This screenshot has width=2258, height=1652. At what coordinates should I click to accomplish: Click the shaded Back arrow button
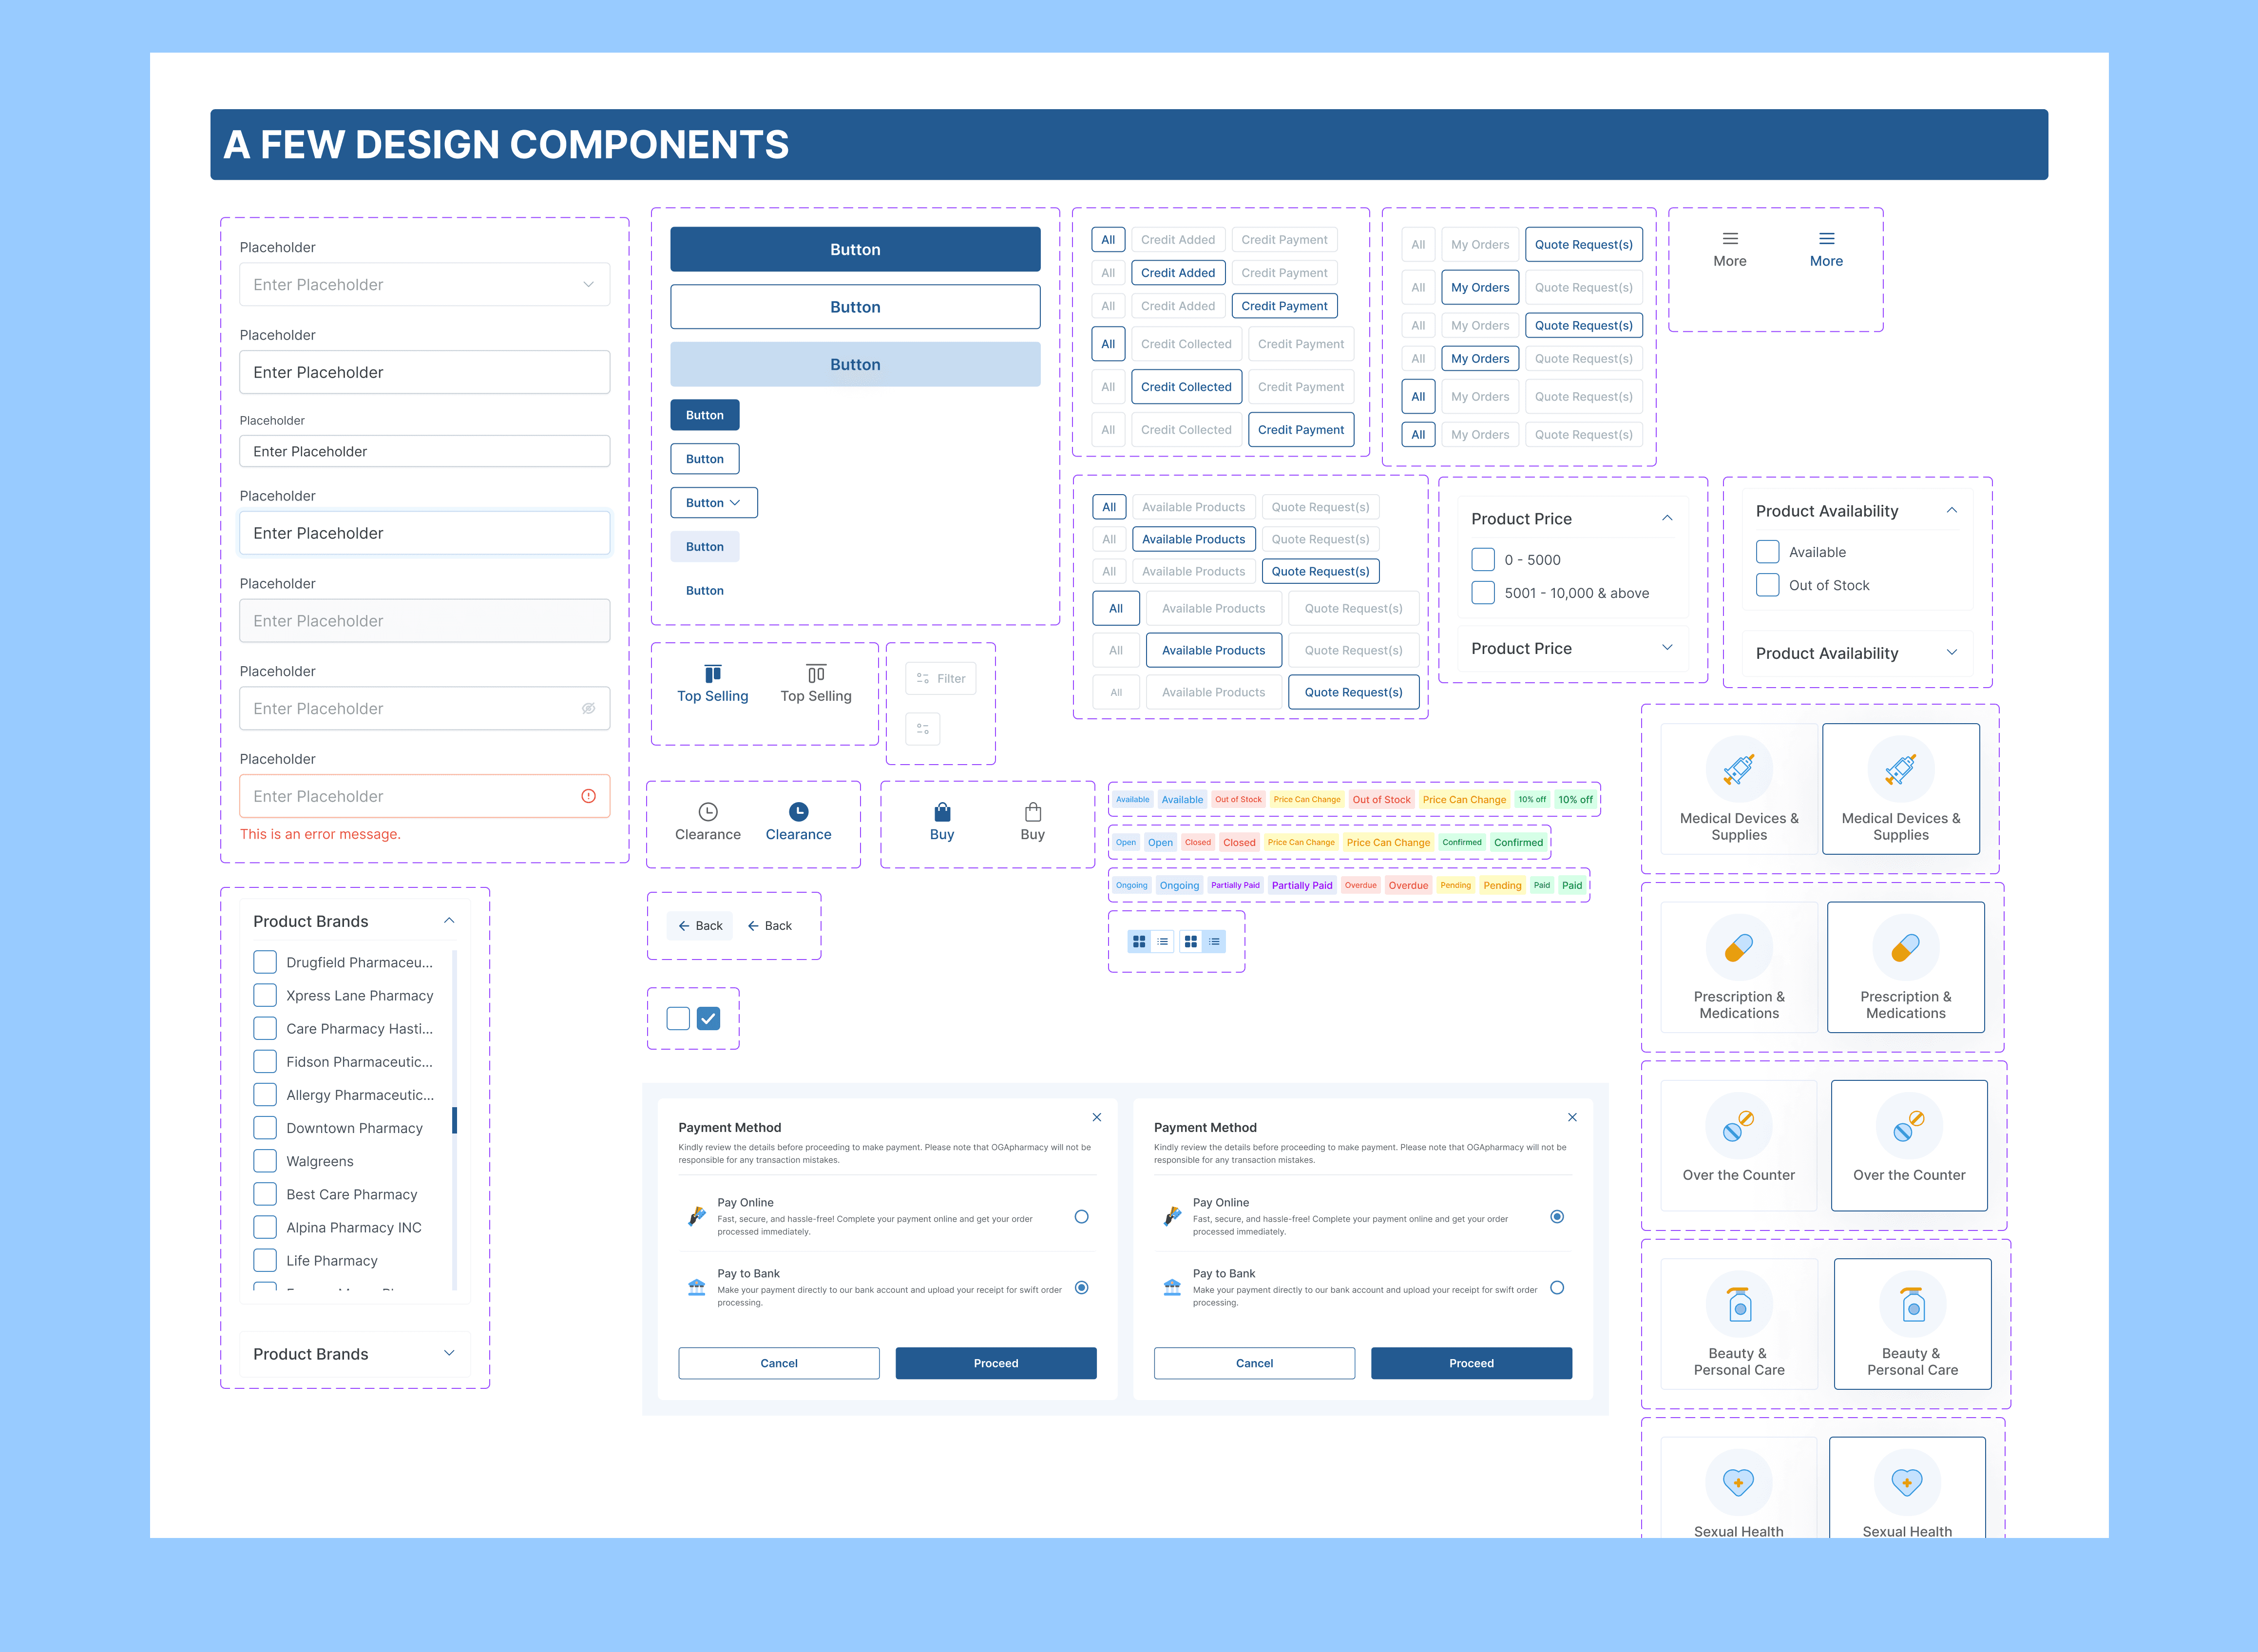(700, 926)
